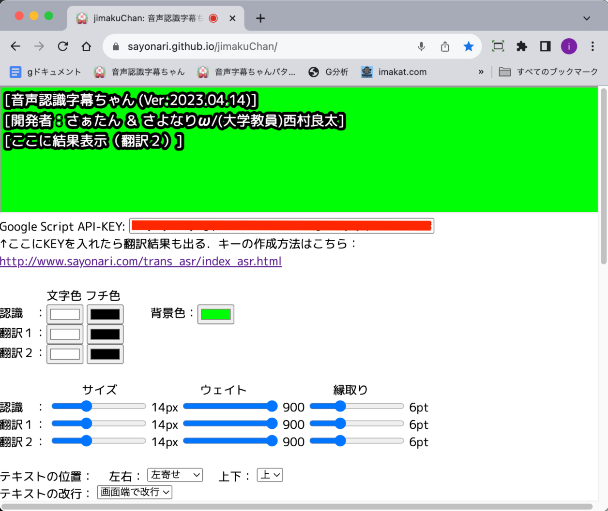
Task: Open the 上下 vertical position dropdown
Action: click(x=270, y=475)
